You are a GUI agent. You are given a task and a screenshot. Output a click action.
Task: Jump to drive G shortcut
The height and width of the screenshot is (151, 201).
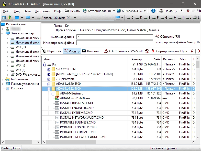[x=164, y=18]
